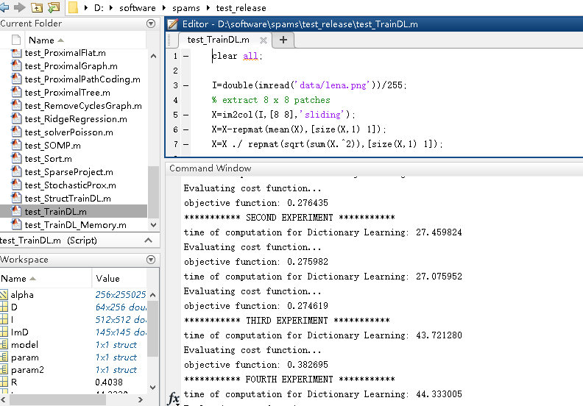Go forward with the right arrow icon
This screenshot has width=583, height=406.
[x=19, y=7]
